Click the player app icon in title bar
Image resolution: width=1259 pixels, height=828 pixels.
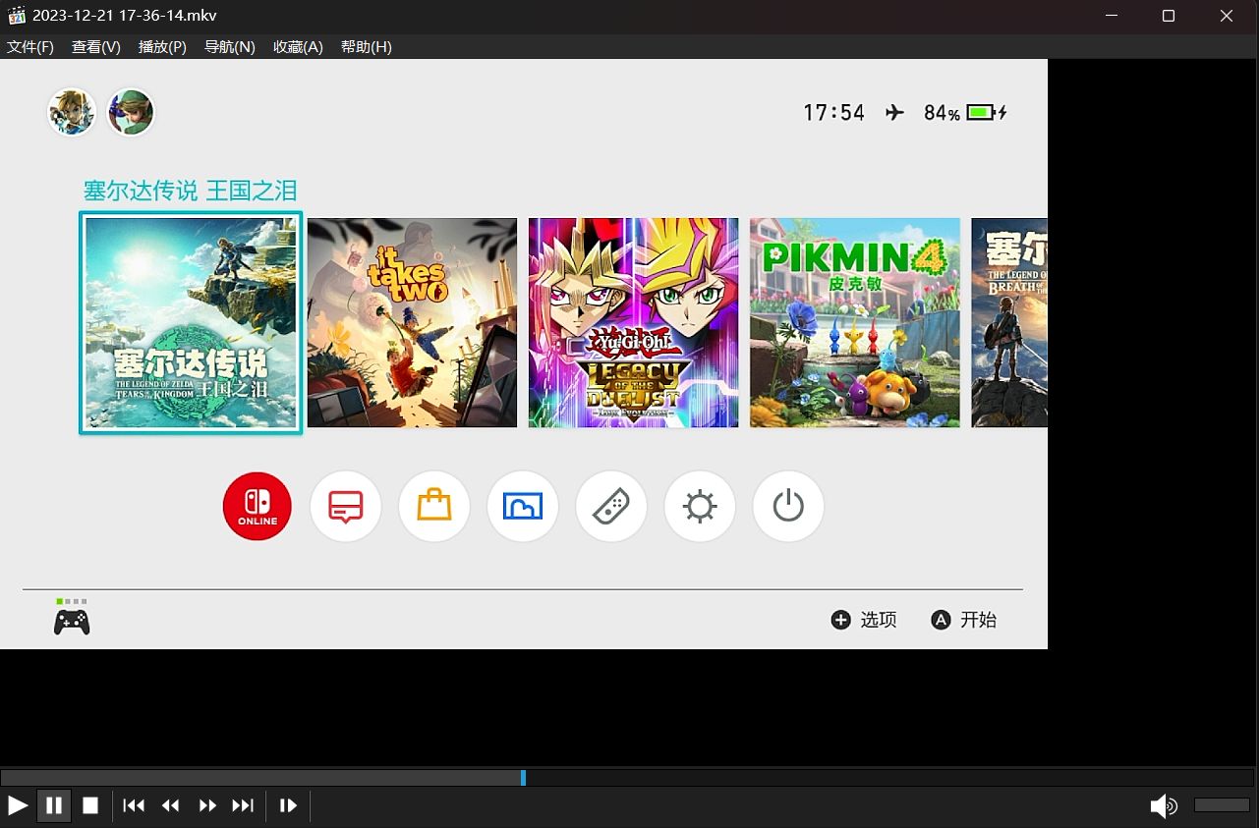click(x=16, y=16)
